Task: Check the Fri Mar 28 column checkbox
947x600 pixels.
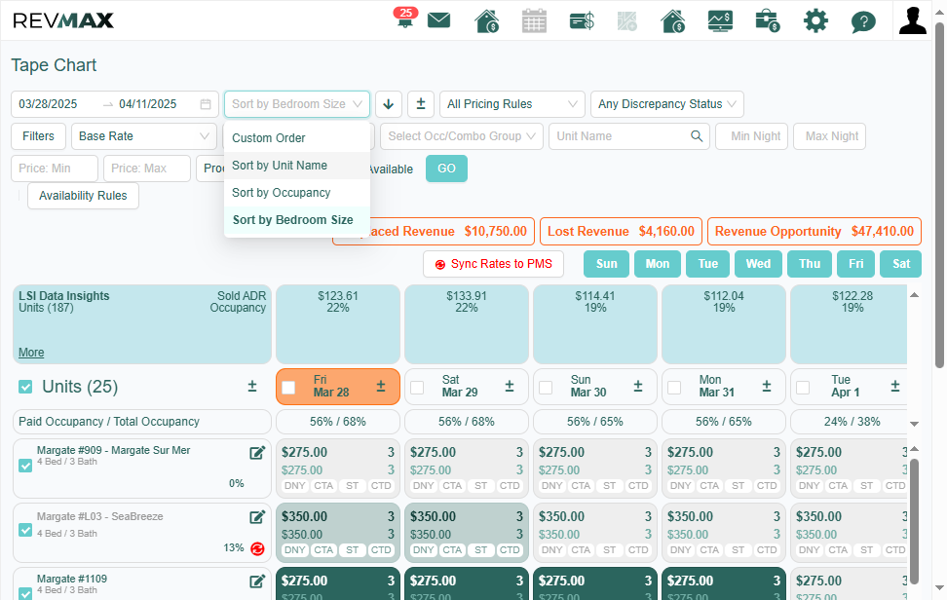Action: 288,388
